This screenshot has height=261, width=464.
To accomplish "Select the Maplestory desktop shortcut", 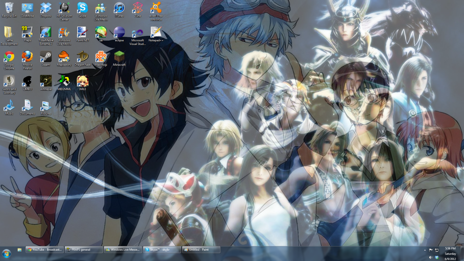I will [x=64, y=58].
